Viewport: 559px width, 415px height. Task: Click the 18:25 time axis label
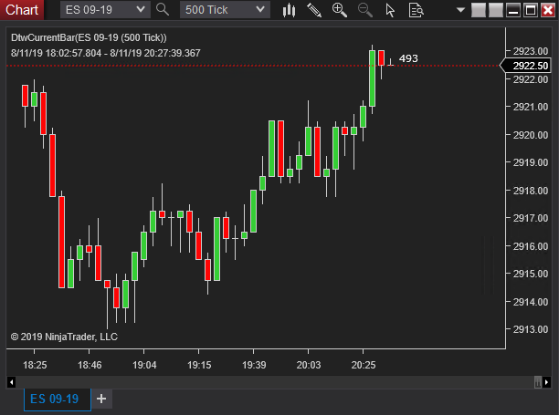[x=35, y=365]
